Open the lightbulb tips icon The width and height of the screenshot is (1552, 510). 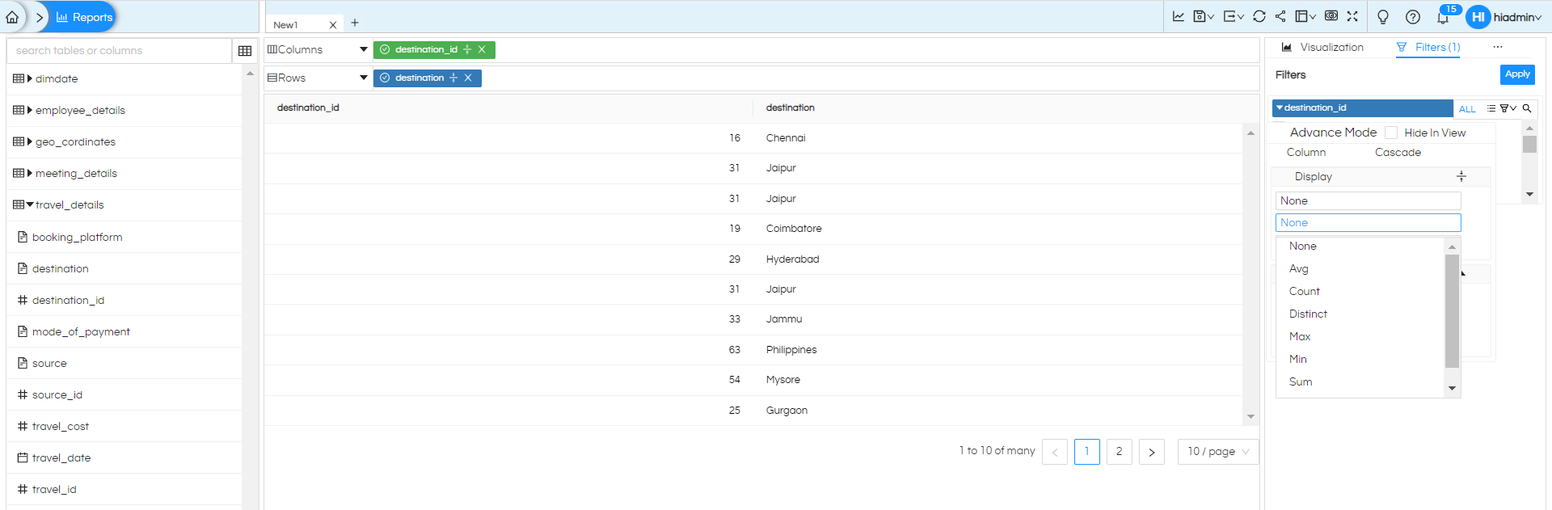point(1383,17)
